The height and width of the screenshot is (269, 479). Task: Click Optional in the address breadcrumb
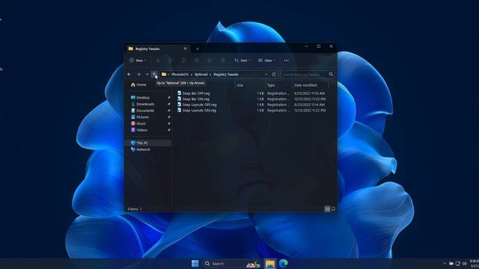click(201, 75)
